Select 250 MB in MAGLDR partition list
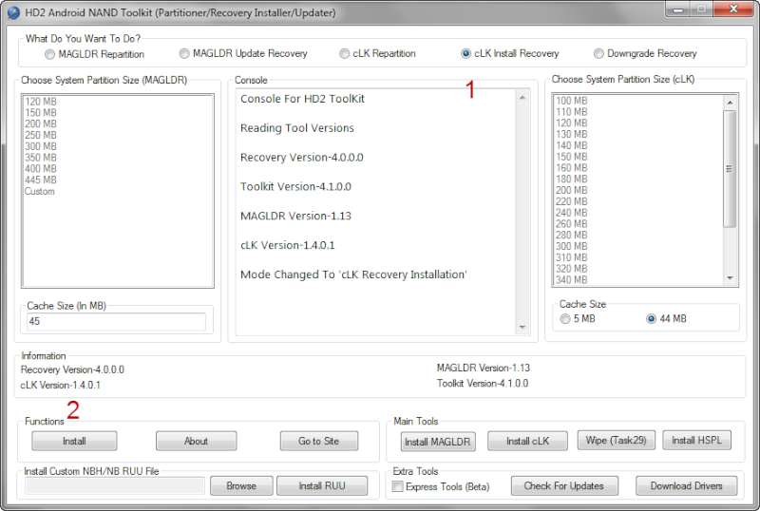 (x=41, y=135)
